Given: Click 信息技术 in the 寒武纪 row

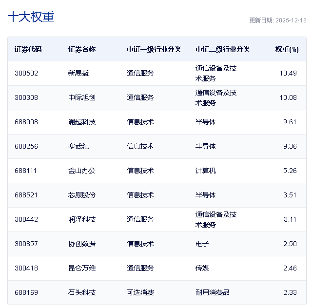Looking at the screenshot, I should (x=140, y=146).
